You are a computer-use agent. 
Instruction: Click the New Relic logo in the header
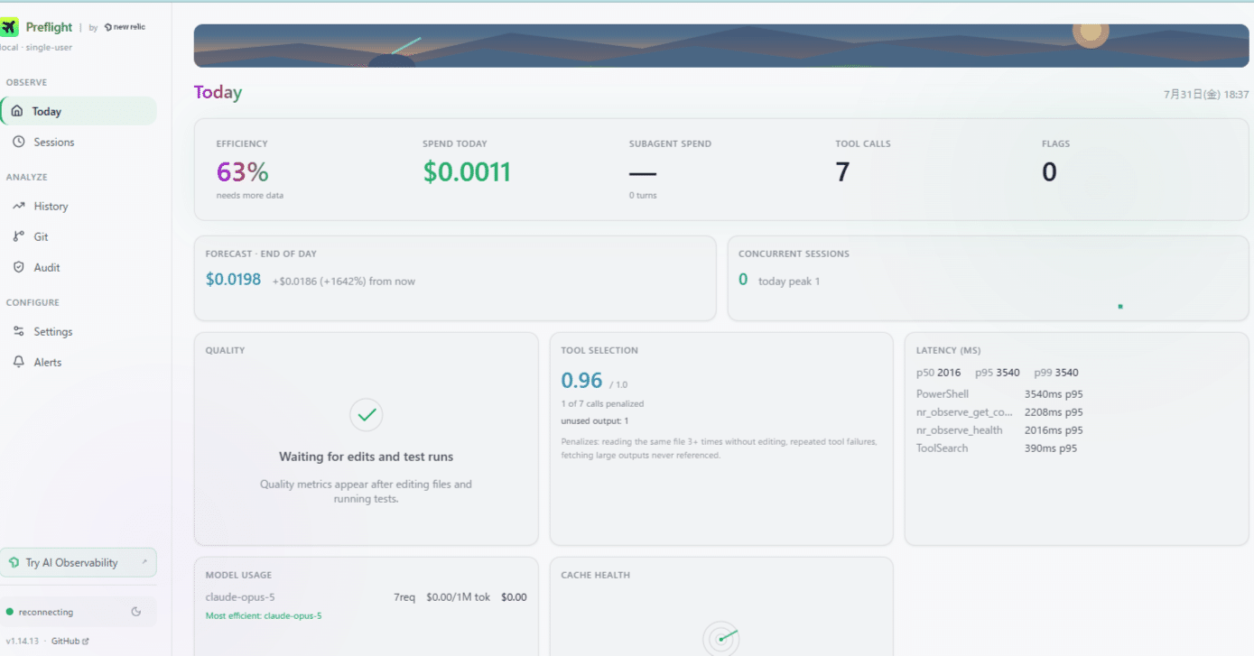[x=125, y=27]
